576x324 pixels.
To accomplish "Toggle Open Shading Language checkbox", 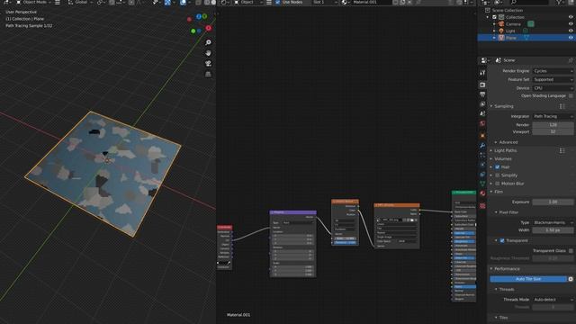I will pyautogui.click(x=571, y=96).
